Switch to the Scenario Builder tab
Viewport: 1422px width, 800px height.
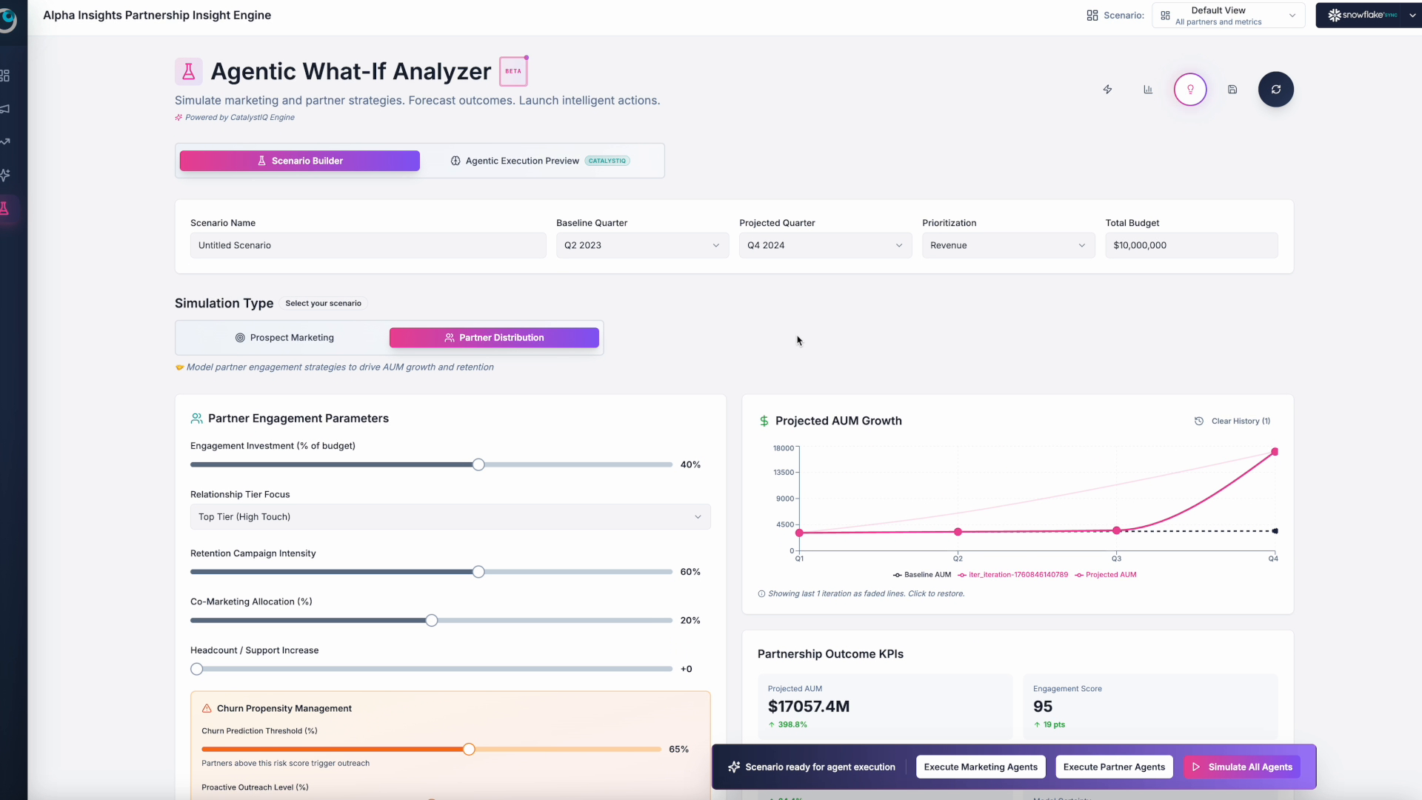click(299, 161)
